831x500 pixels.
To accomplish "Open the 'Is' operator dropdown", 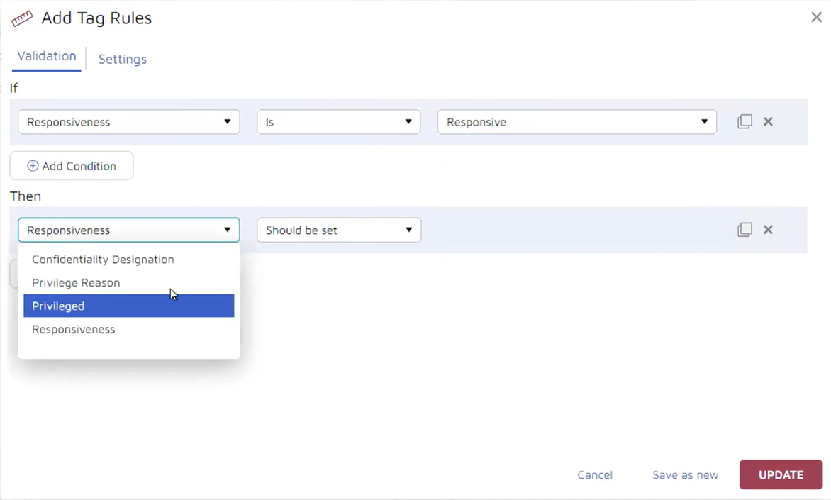I will [x=339, y=122].
